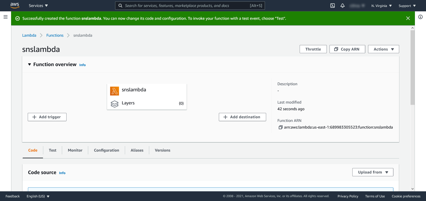The width and height of the screenshot is (426, 201).
Task: Open Code source Info link
Action: [62, 173]
